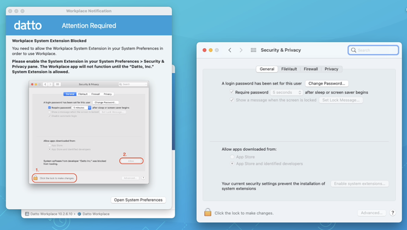
Task: Click into the Search input field
Action: 376,50
